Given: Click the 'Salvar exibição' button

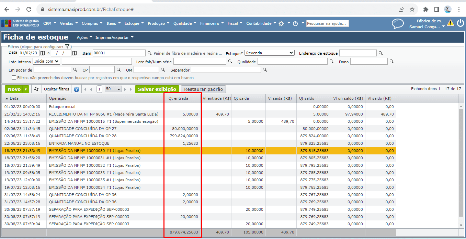Looking at the screenshot, I should click(157, 89).
